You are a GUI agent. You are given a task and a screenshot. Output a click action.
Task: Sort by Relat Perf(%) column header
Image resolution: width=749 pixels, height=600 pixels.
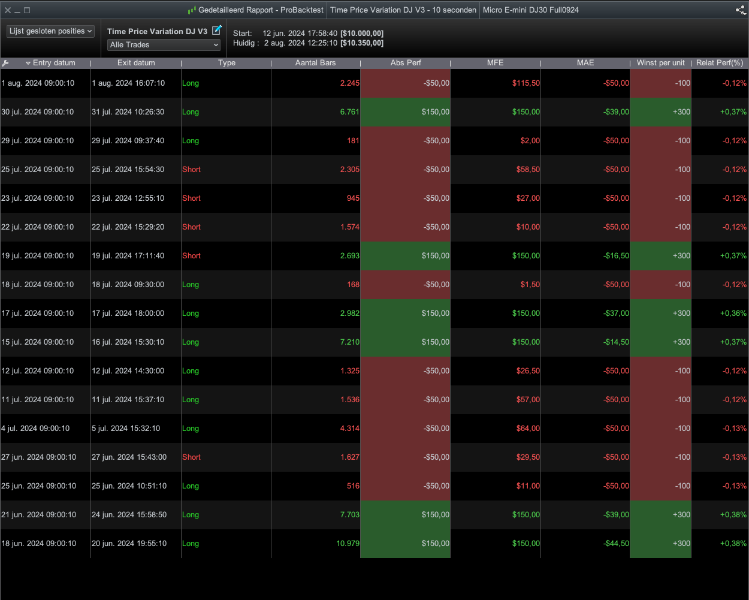coord(720,63)
